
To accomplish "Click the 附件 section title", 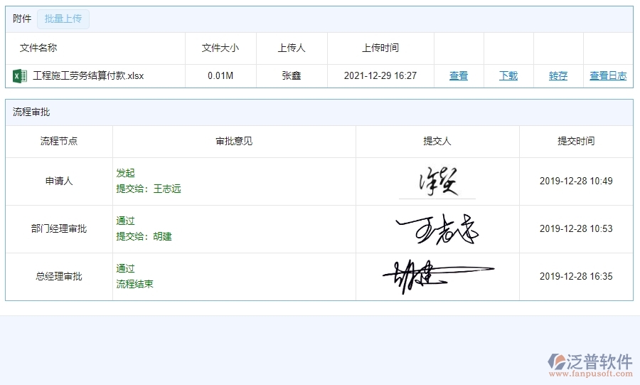I will click(21, 19).
